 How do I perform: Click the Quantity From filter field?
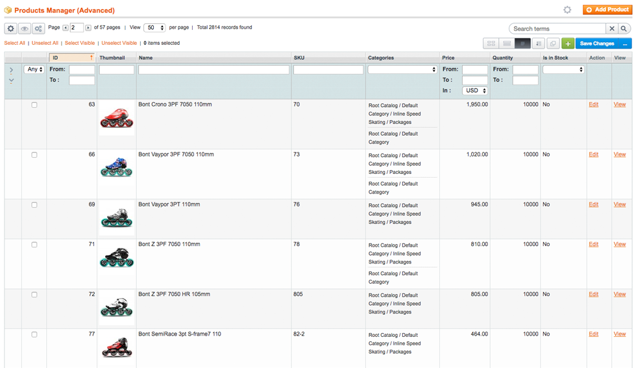(x=525, y=70)
